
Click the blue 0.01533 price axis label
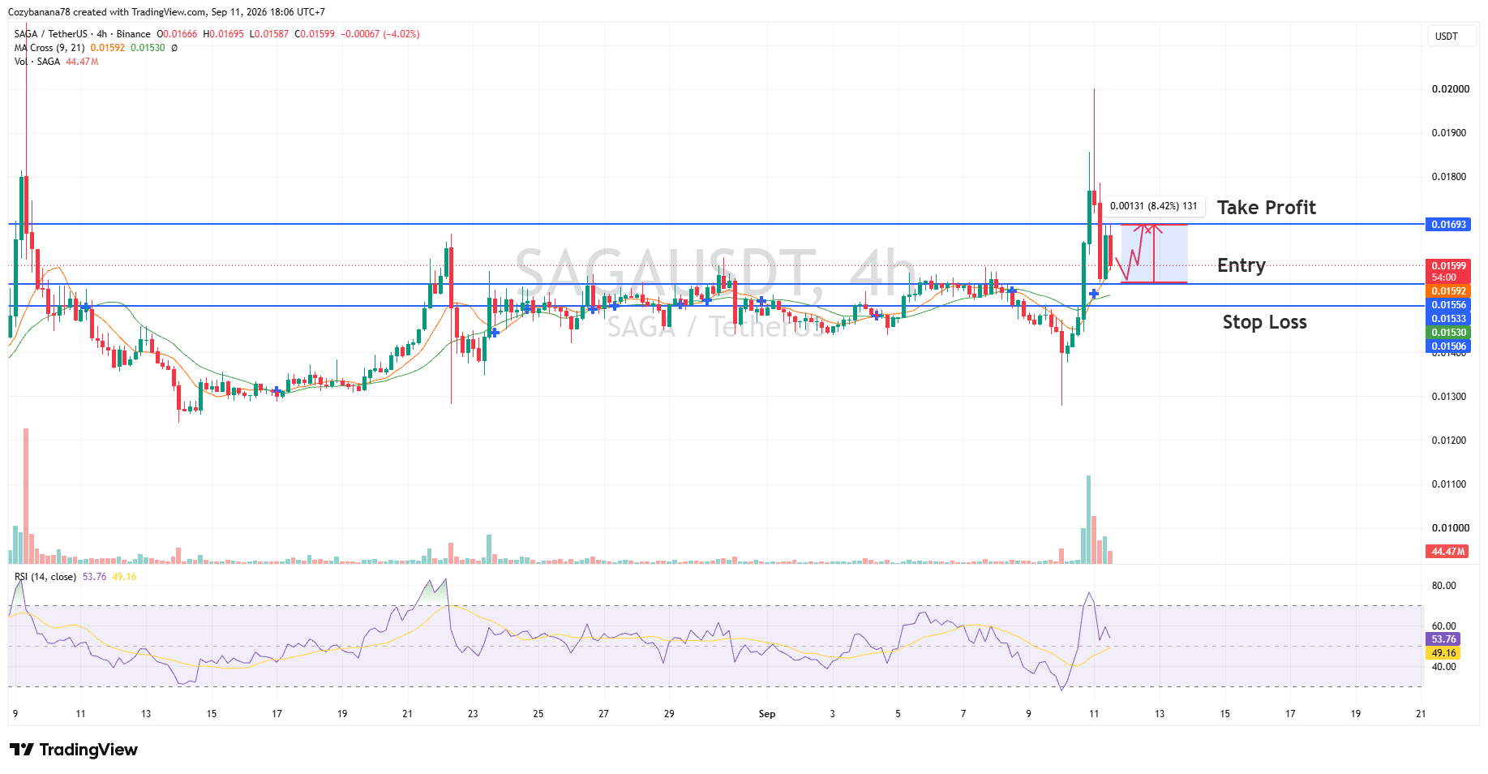(1448, 319)
